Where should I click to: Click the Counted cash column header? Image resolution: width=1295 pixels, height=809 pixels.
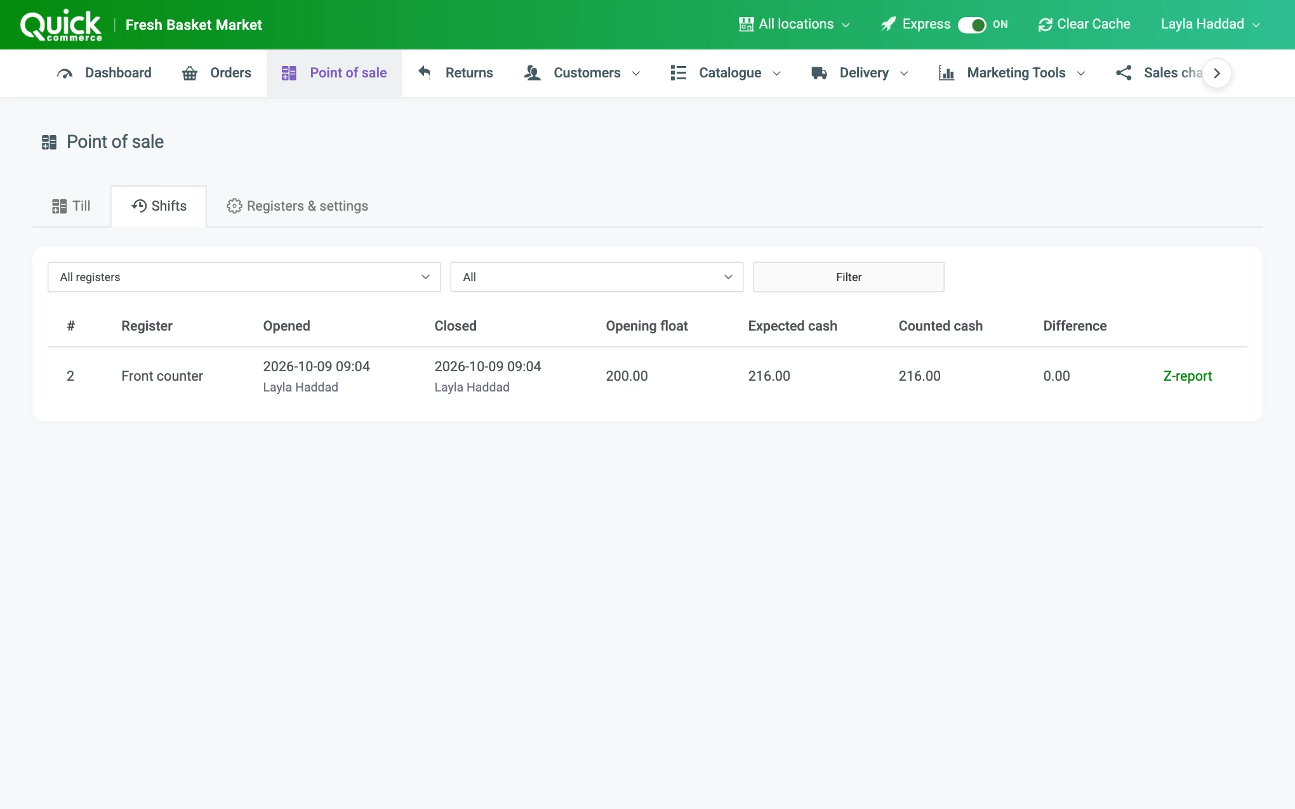pos(940,326)
